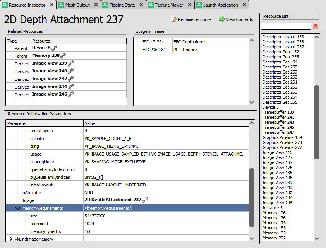Viewport: 326px width, 248px height.
Task: Click the Resource List scrollbar thumb
Action: click(317, 122)
